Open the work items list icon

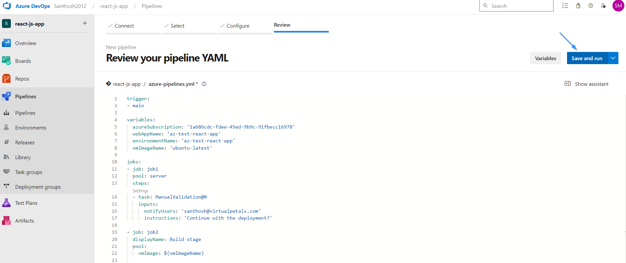click(x=565, y=6)
